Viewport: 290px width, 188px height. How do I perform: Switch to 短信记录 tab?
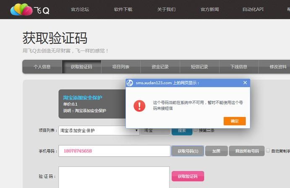click(x=199, y=67)
